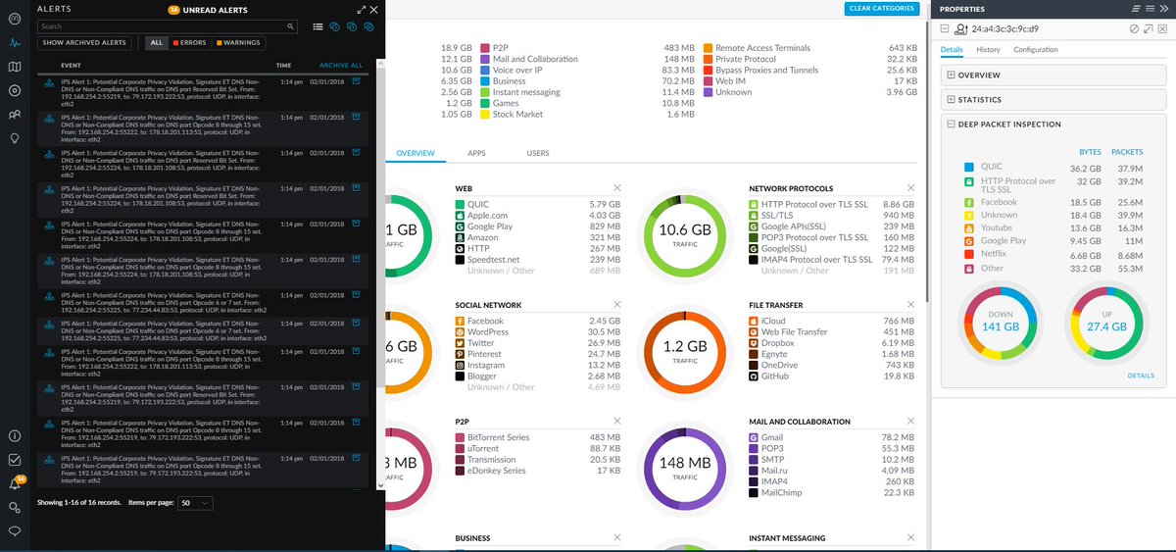Select the Configuration tab in Properties
Viewport: 1176px width, 552px height.
point(1036,49)
